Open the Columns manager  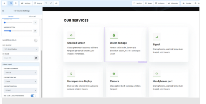(160, 3)
